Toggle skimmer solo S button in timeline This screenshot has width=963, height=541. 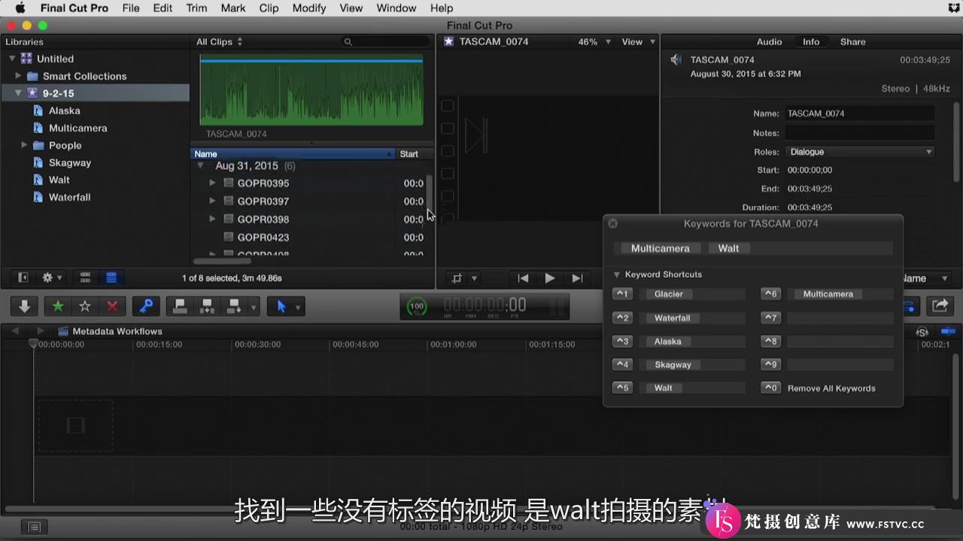click(x=922, y=331)
